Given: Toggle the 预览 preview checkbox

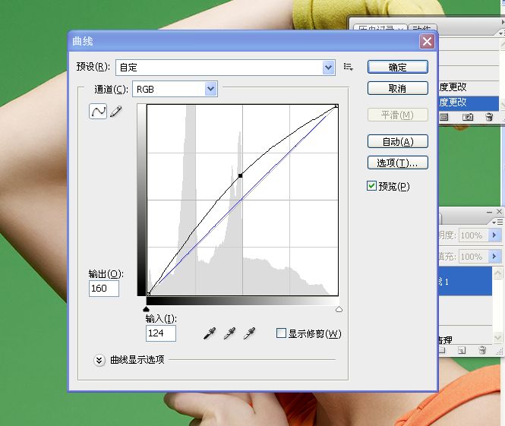Looking at the screenshot, I should 371,186.
